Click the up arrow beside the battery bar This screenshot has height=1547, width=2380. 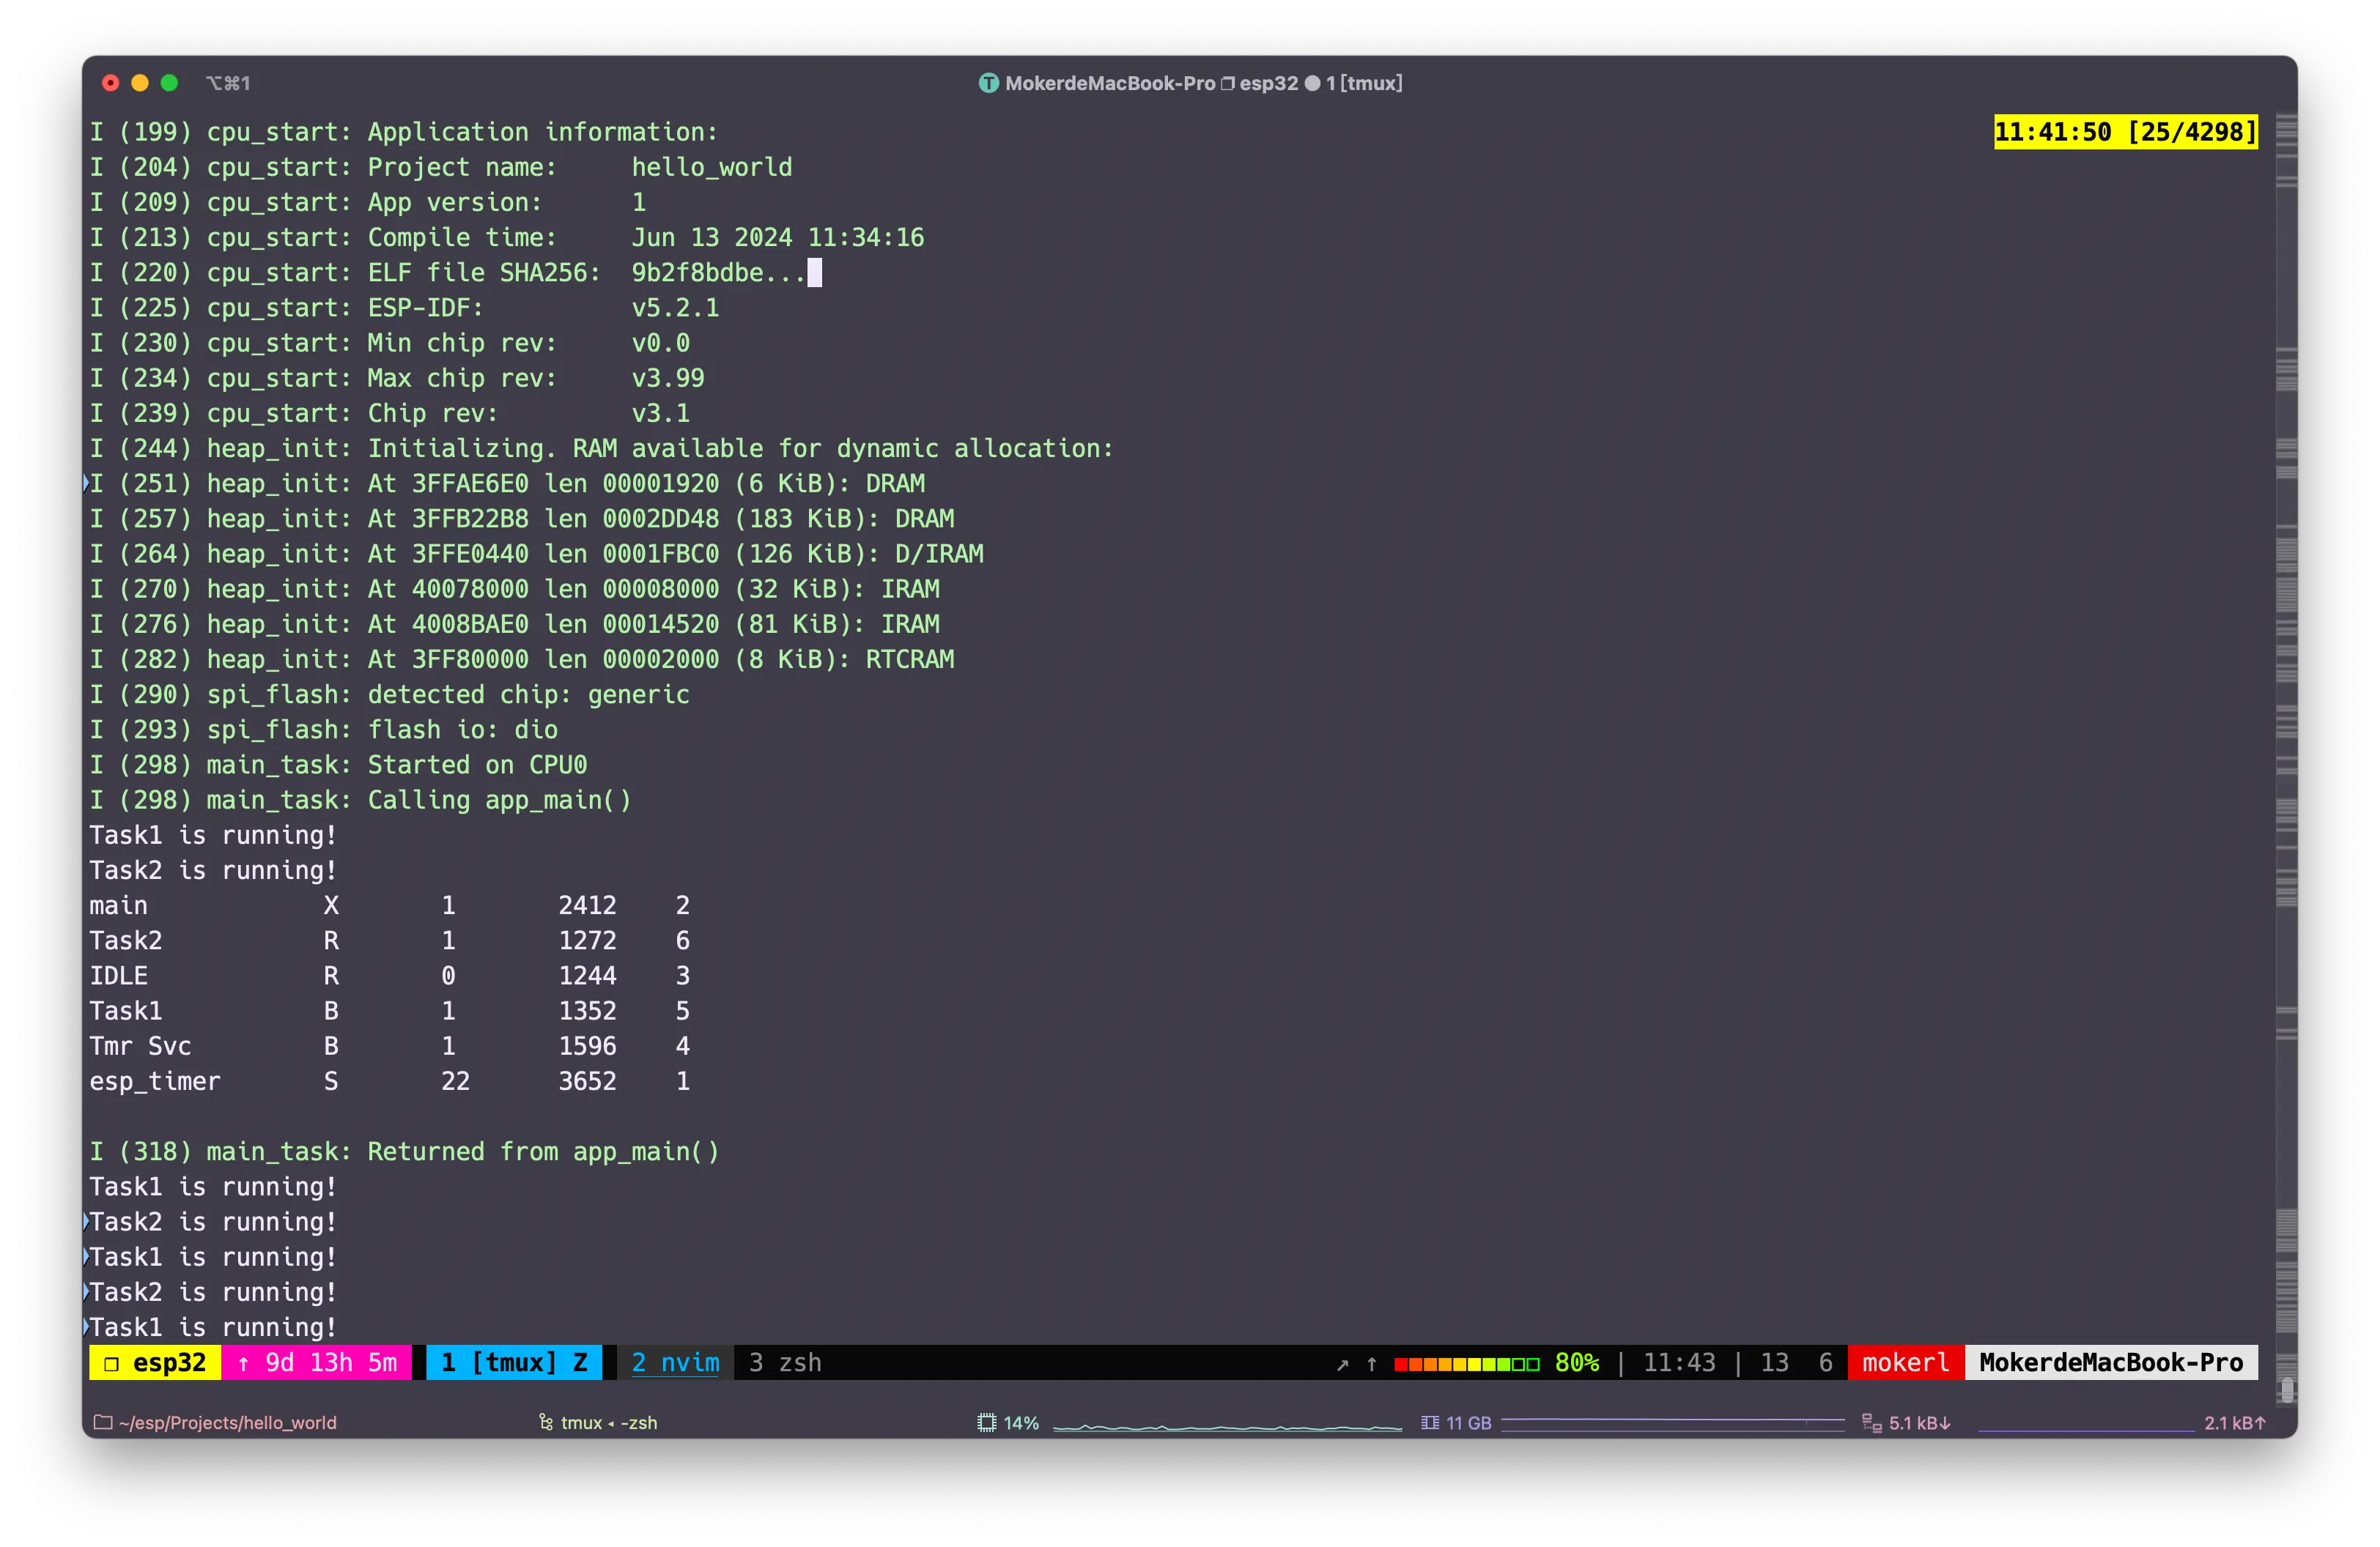click(x=1371, y=1364)
